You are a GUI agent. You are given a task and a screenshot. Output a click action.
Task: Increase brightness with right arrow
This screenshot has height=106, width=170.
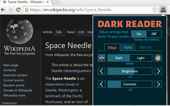[x=158, y=71]
